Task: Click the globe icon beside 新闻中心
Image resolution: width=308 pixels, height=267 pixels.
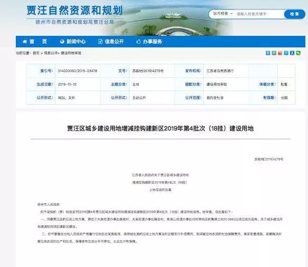Action: [62, 42]
